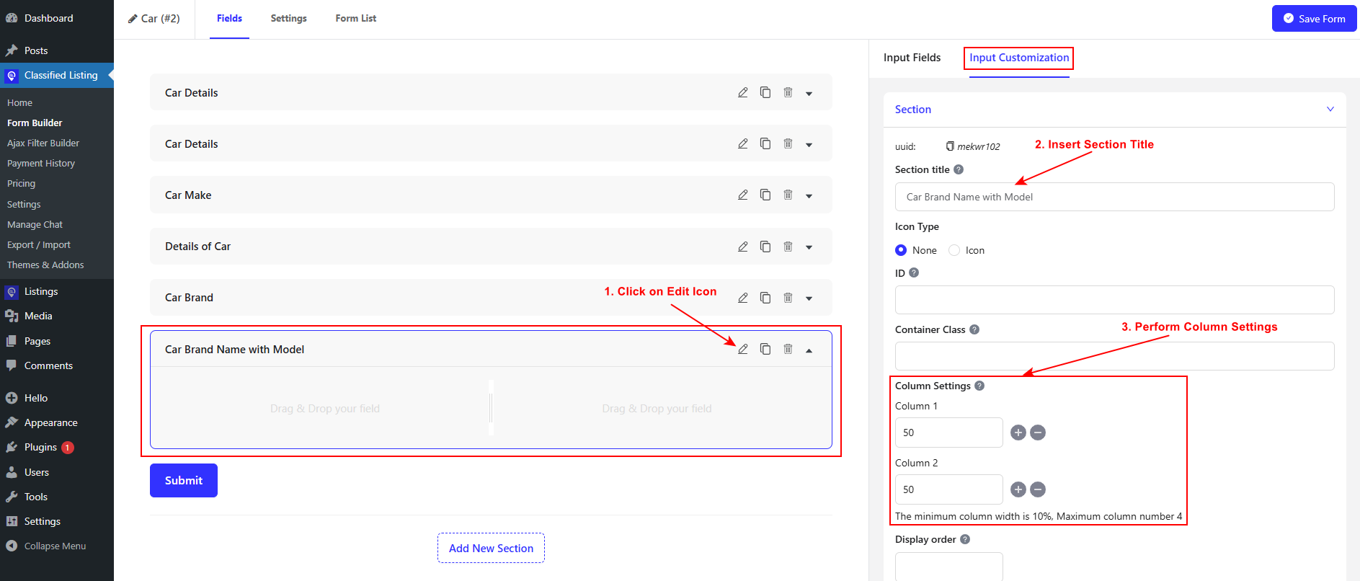The image size is (1360, 581).
Task: Copy the uuid mekwr102
Action: click(950, 146)
